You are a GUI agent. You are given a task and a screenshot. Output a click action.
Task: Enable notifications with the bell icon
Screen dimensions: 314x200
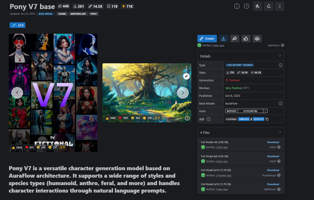coord(269,6)
